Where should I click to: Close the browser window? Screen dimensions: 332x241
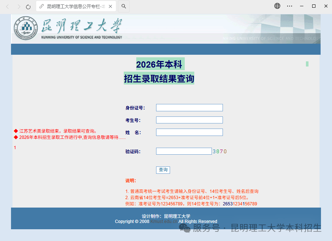(326, 6)
